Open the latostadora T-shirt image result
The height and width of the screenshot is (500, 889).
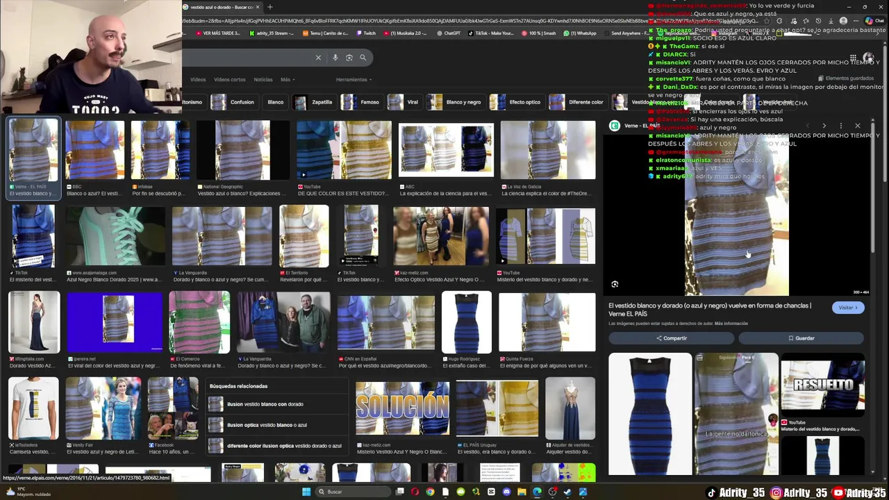click(x=33, y=409)
